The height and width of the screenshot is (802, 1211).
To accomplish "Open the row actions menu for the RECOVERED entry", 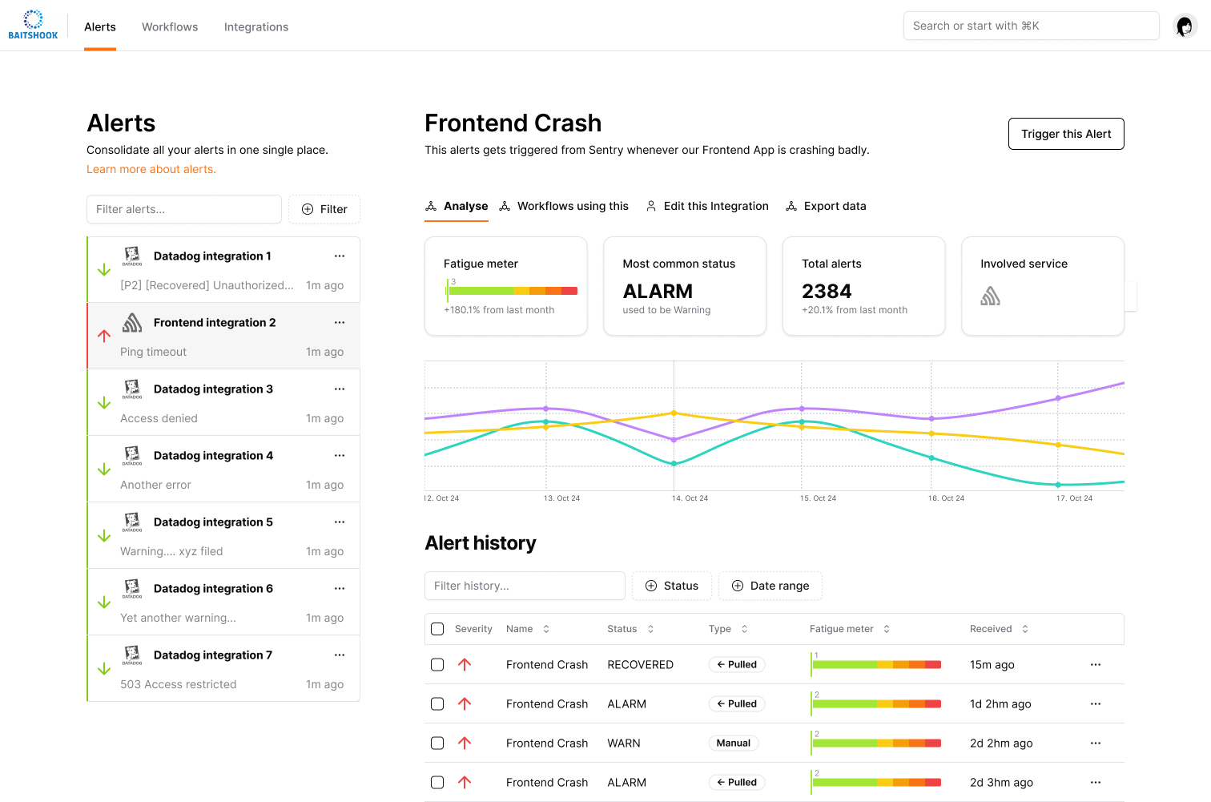I will coord(1095,664).
